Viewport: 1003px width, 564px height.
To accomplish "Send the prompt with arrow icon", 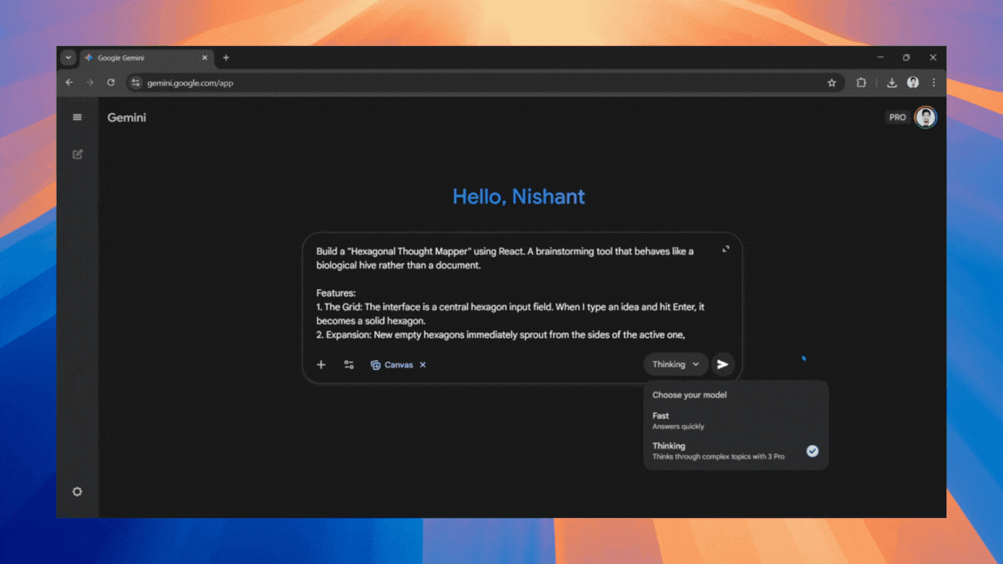I will pos(723,365).
